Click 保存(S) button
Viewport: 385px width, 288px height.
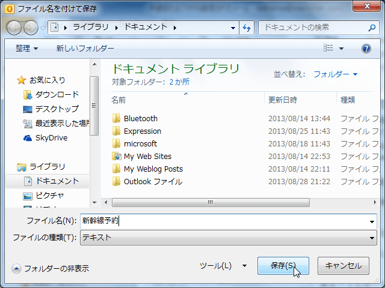click(283, 266)
